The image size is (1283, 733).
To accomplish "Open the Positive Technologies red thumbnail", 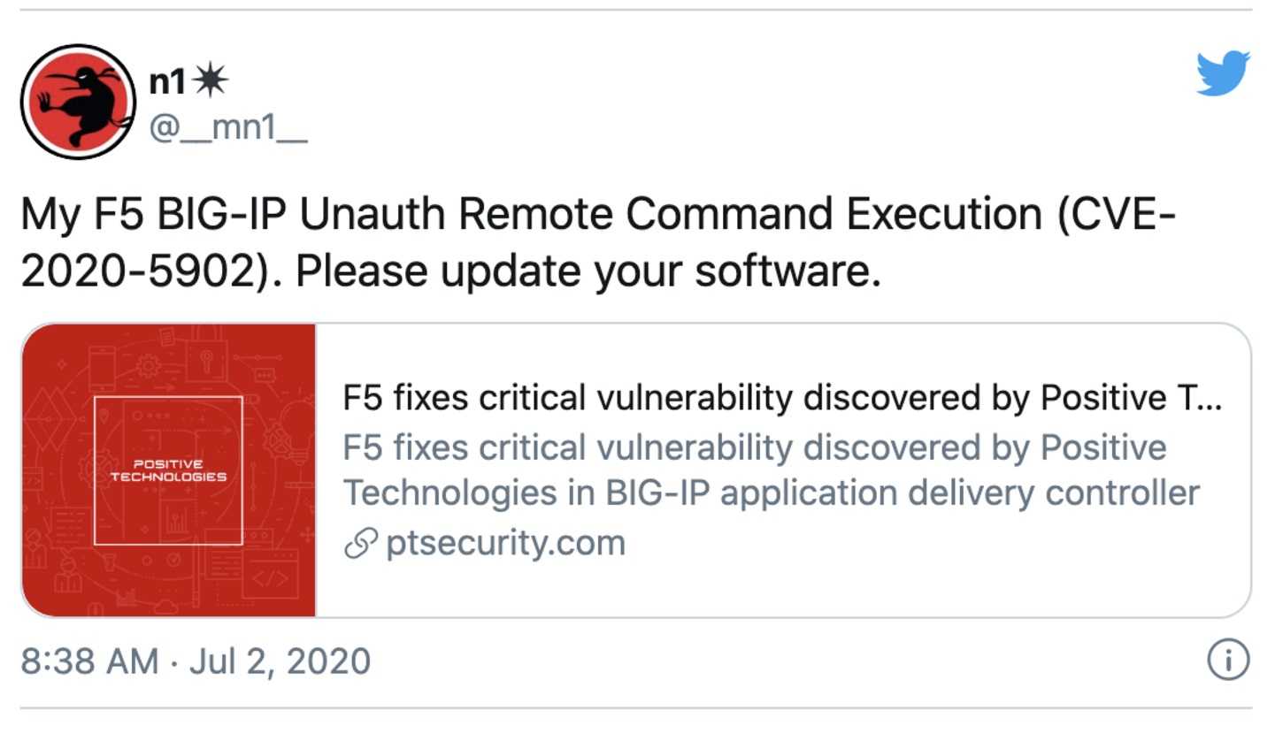I will [x=169, y=470].
